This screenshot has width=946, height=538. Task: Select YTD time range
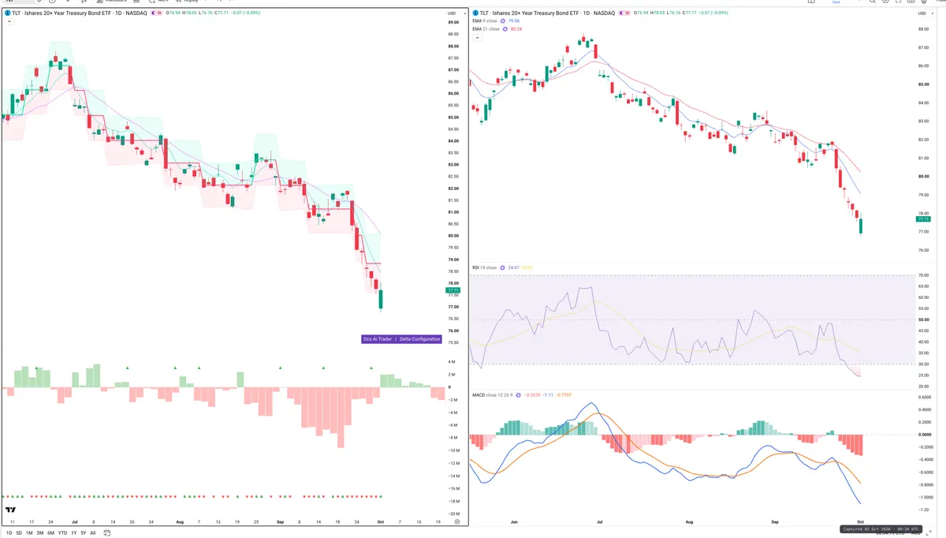pyautogui.click(x=62, y=533)
